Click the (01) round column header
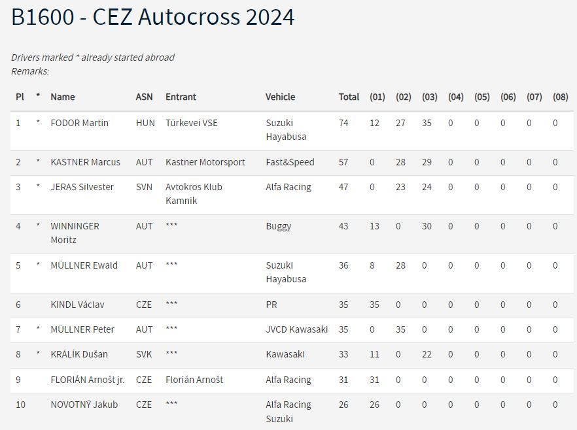The width and height of the screenshot is (577, 430). [377, 97]
